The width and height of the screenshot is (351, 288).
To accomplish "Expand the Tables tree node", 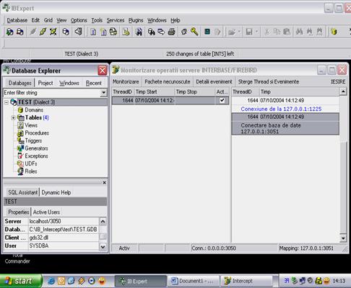I will (14, 117).
